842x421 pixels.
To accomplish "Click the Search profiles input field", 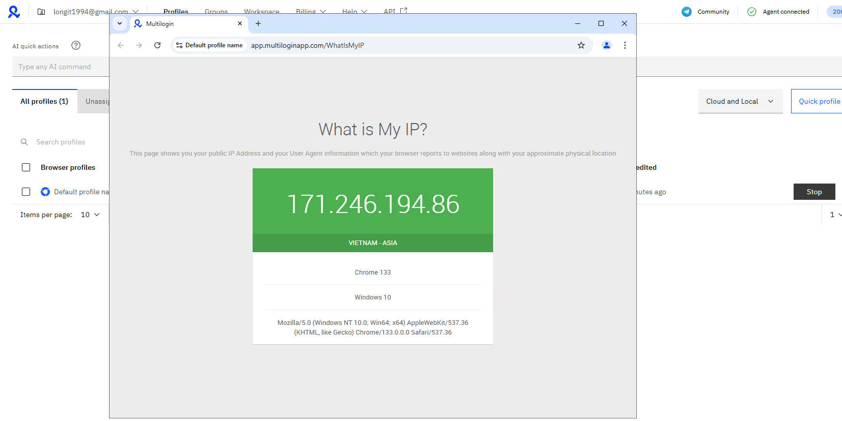I will coord(61,142).
